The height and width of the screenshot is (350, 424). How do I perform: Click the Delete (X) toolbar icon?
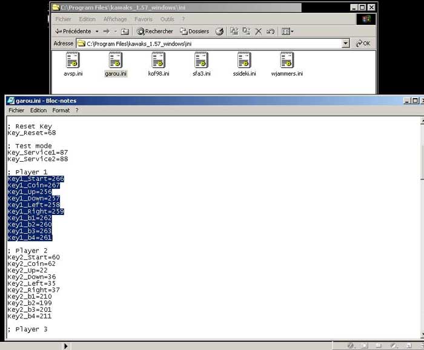point(259,31)
